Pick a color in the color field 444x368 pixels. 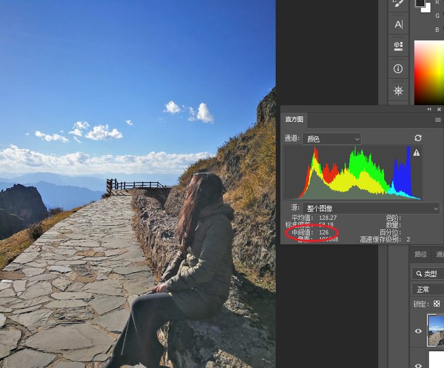click(429, 73)
